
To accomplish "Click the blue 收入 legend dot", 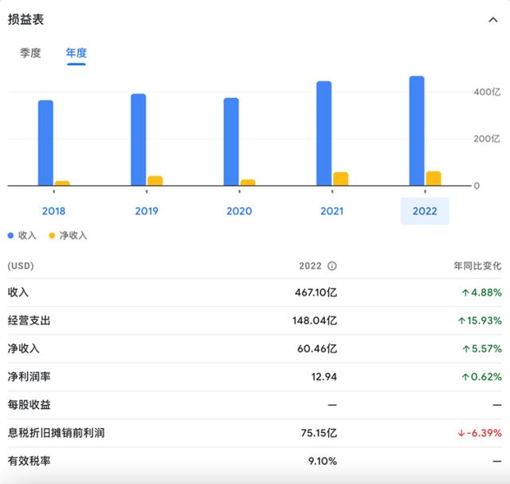I will pos(11,236).
